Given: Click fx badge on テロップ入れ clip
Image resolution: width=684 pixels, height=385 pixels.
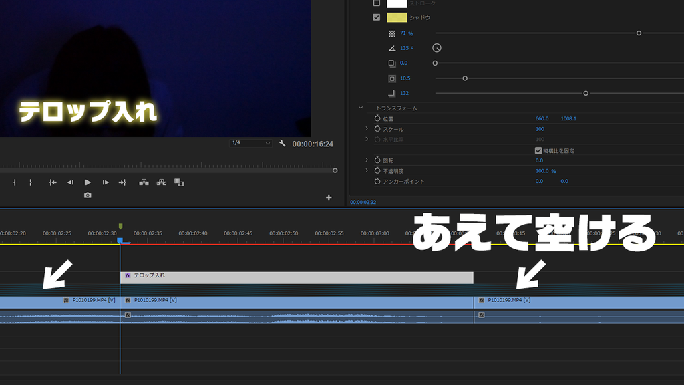Looking at the screenshot, I should [x=128, y=275].
